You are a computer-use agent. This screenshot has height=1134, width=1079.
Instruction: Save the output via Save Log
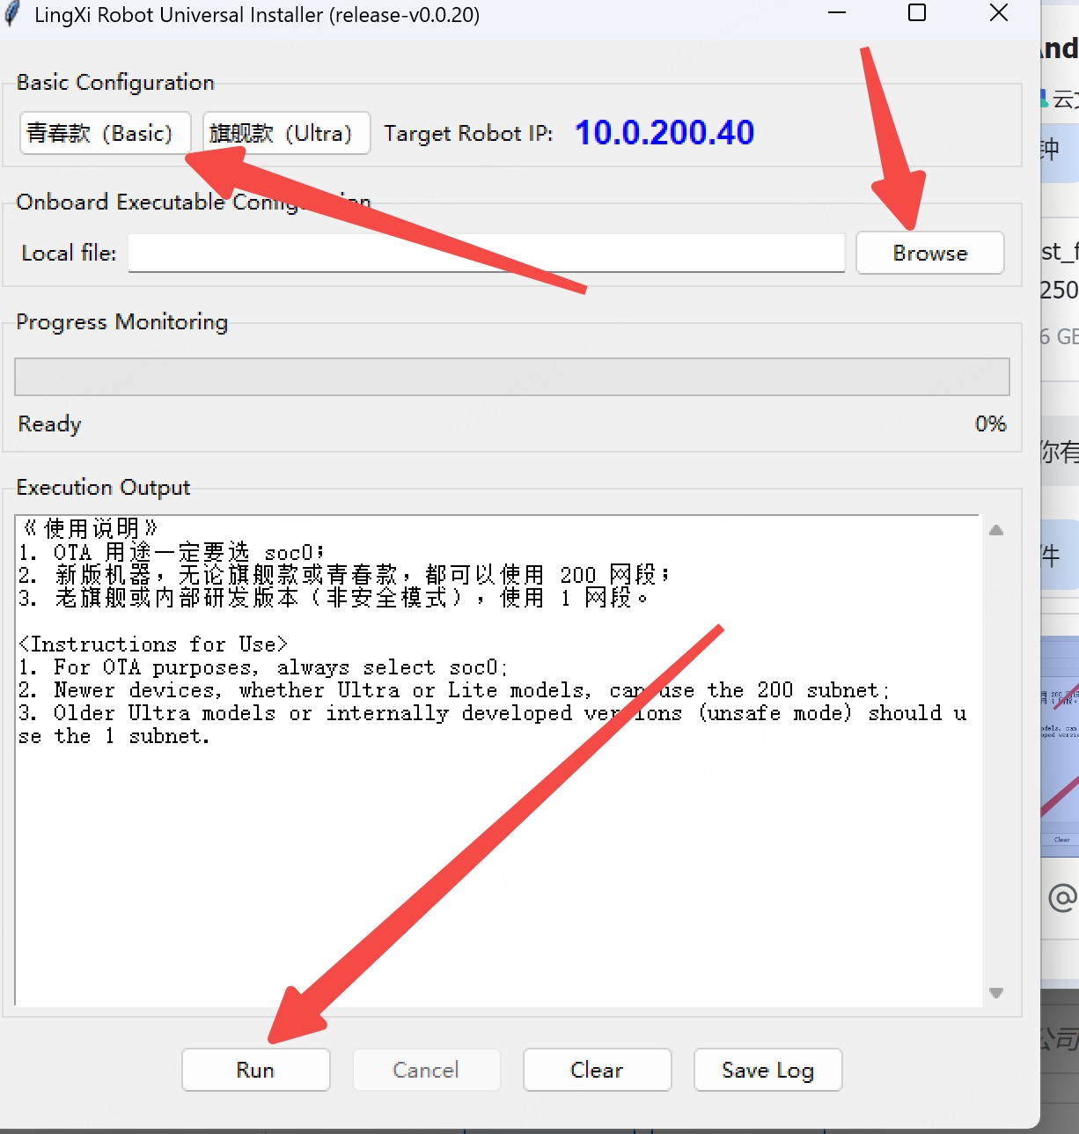pyautogui.click(x=767, y=1070)
